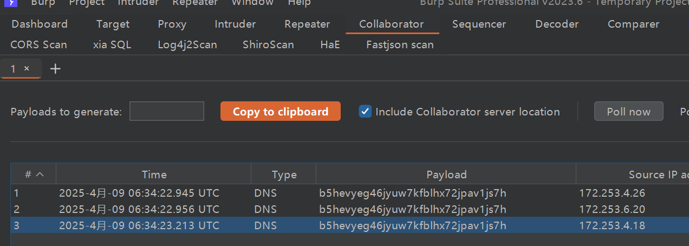Go to the Intruder tab

point(235,24)
